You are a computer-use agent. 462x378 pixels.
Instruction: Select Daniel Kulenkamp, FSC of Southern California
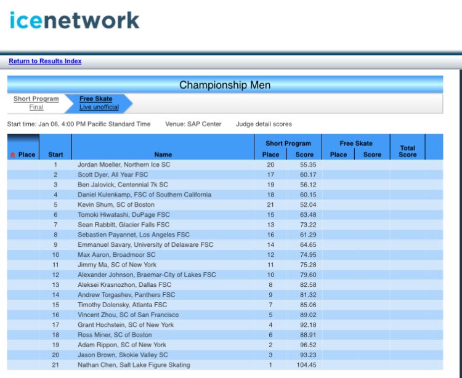tap(144, 195)
